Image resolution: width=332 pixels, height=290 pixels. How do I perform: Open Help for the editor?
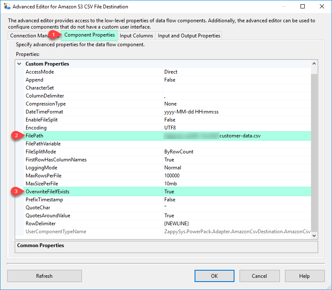305,276
